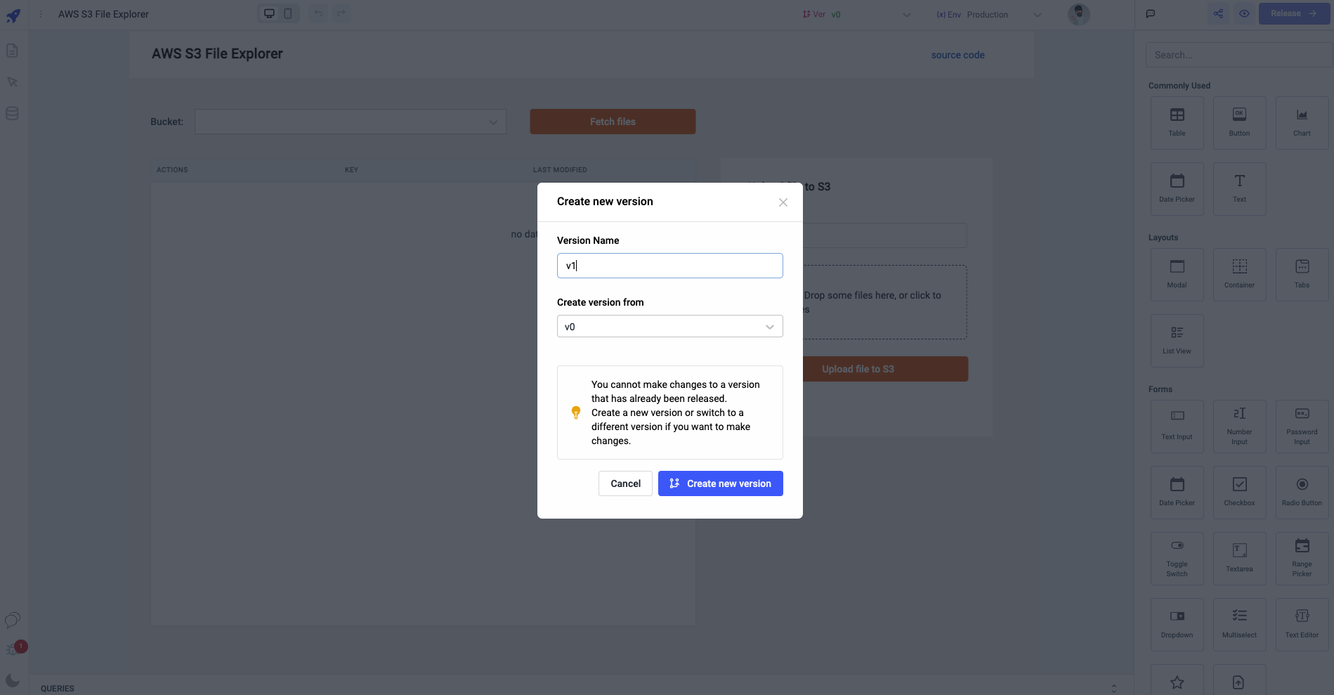Close the Create new version modal
The width and height of the screenshot is (1334, 695).
(783, 202)
